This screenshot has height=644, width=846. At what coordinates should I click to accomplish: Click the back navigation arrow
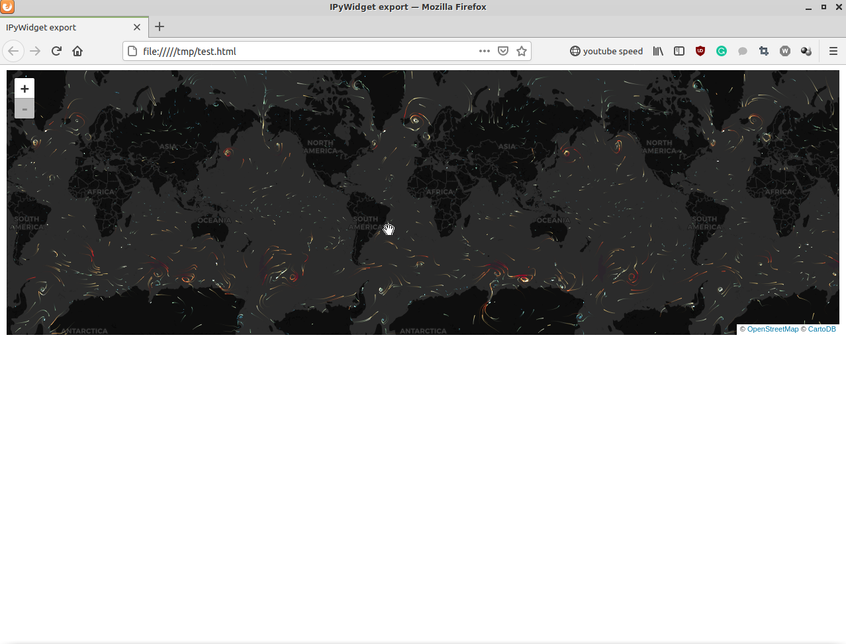point(13,51)
